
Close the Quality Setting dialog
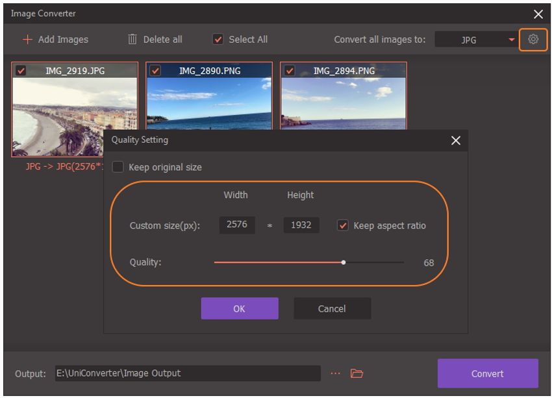coord(455,140)
